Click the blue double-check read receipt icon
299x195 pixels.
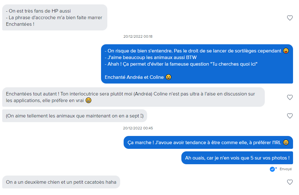coord(273,169)
